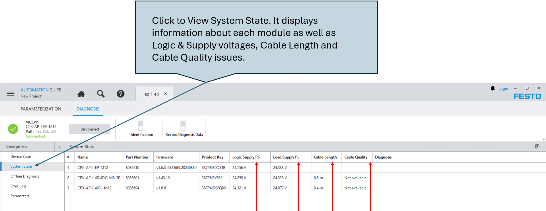Viewport: 546px width, 211px height.
Task: Click part number 8086601
Action: [x=132, y=178]
